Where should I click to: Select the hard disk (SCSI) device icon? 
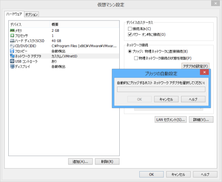click(12, 40)
